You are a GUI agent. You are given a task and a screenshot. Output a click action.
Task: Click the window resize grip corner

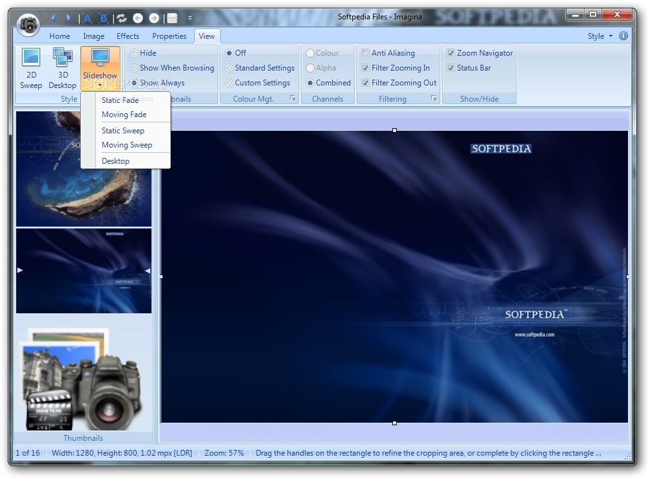627,456
